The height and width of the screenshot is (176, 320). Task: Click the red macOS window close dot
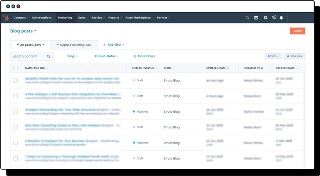pos(18,6)
